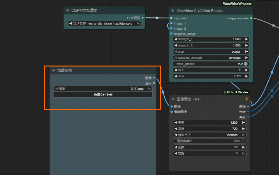Decrease 宽度 1280 with left arrow
Screen dimensions: 279x175
(x=176, y=122)
